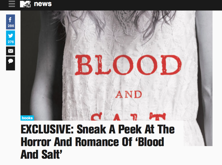The height and width of the screenshot is (165, 222).
Task: Click the Twitter bird logo
Action: [x=11, y=35]
